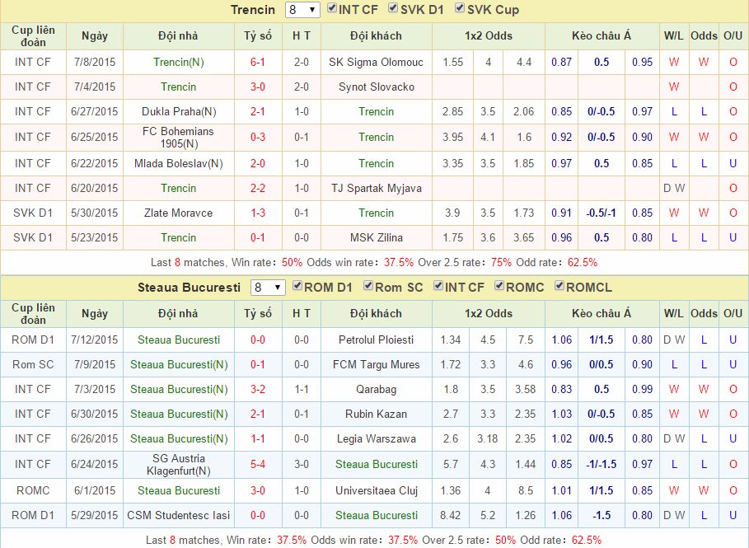This screenshot has height=548, width=749.
Task: Click the -0.5/-1 handicap in Zlate Moravce row
Action: 601,213
